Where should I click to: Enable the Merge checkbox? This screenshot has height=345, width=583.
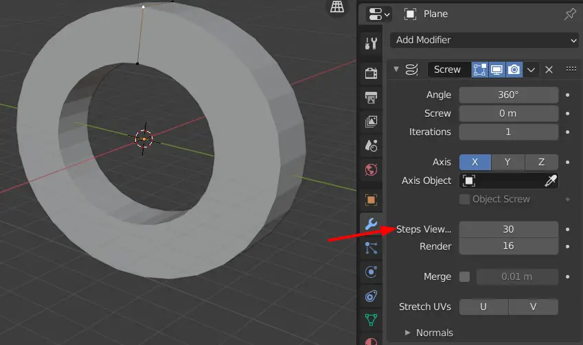(x=464, y=276)
